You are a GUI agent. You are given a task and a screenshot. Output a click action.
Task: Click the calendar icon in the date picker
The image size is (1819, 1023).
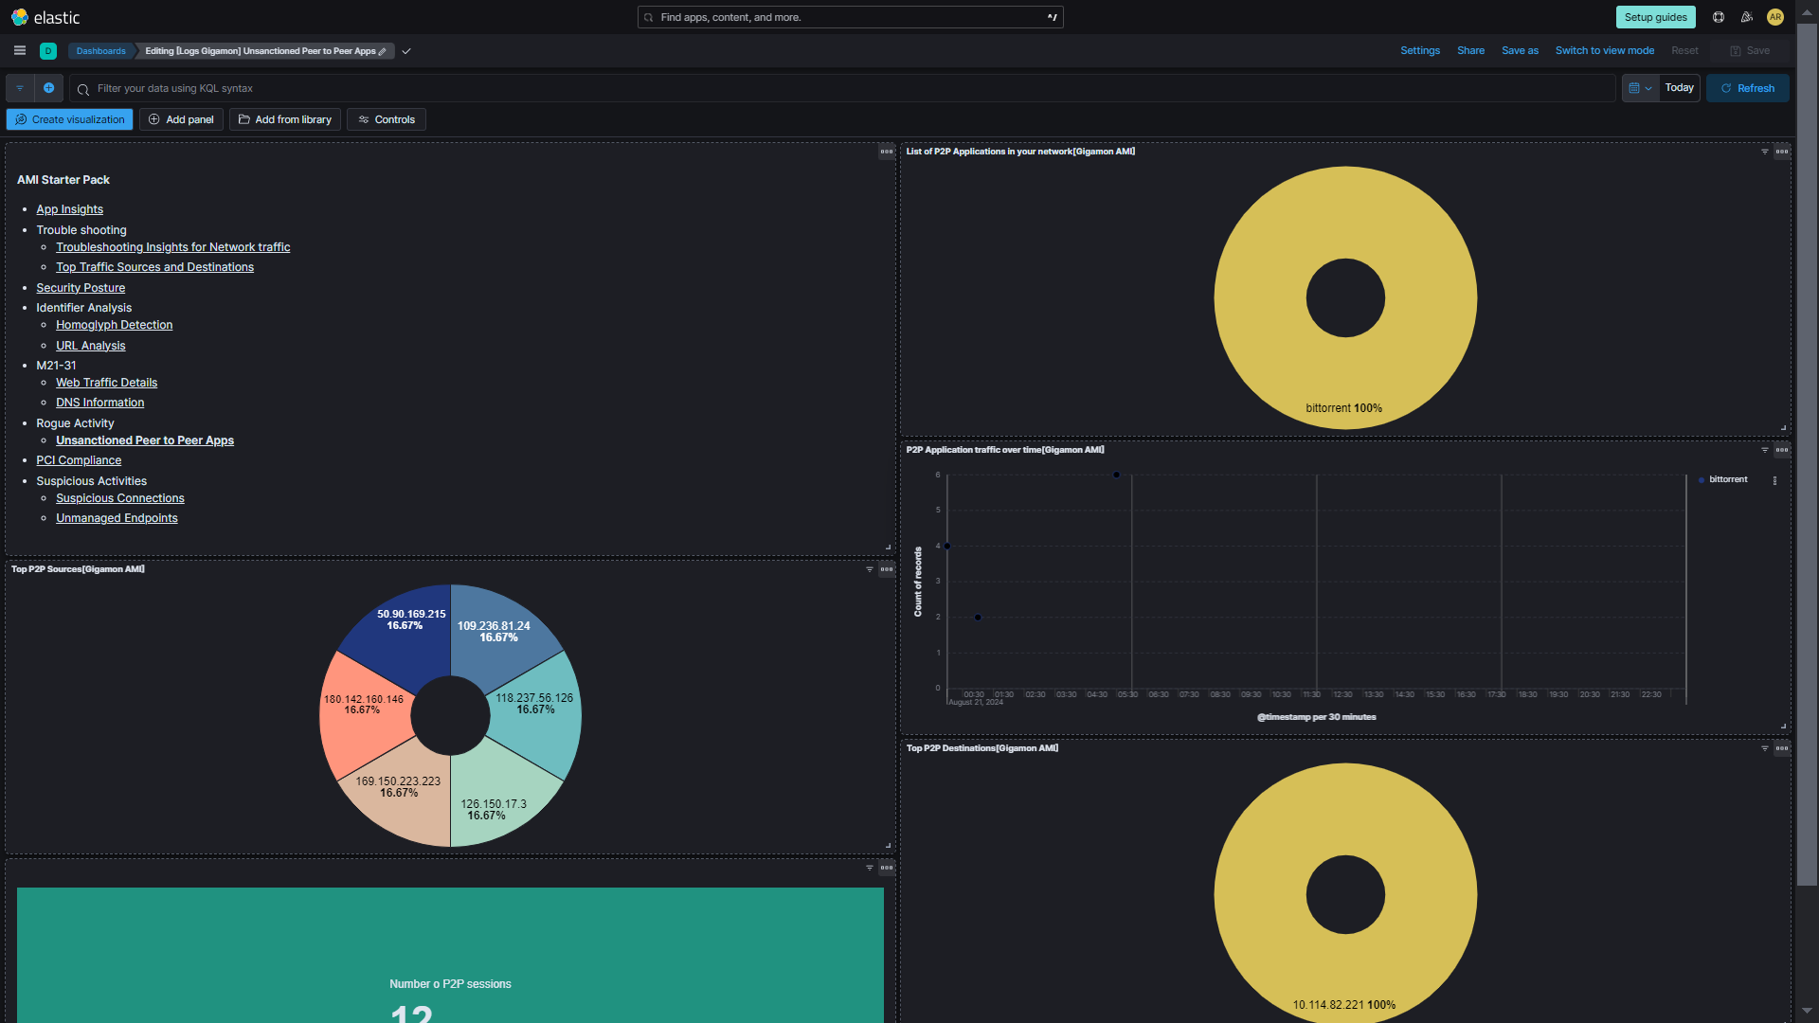click(x=1635, y=88)
